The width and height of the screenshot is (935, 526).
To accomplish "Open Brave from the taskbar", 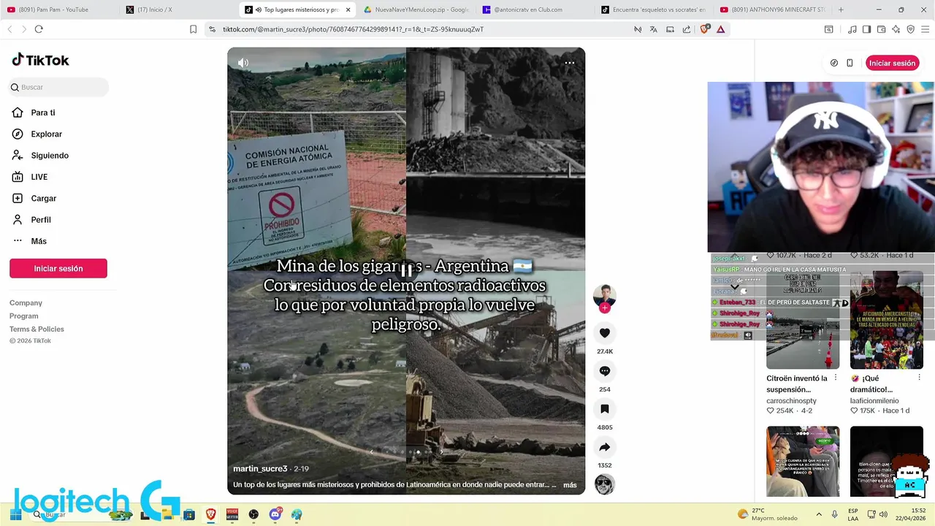I will coord(211,514).
